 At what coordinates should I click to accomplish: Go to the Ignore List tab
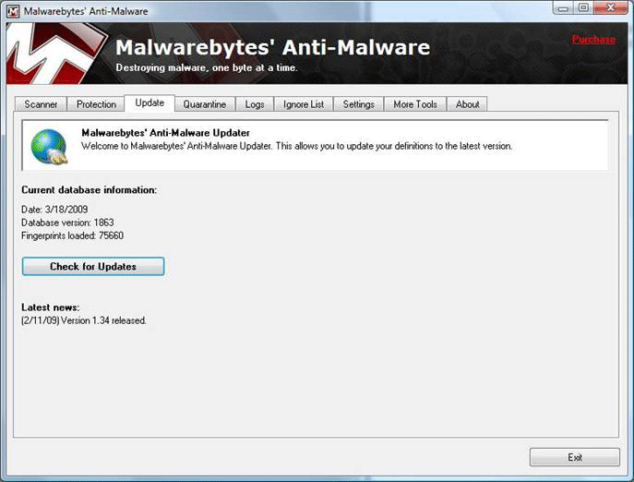point(304,104)
